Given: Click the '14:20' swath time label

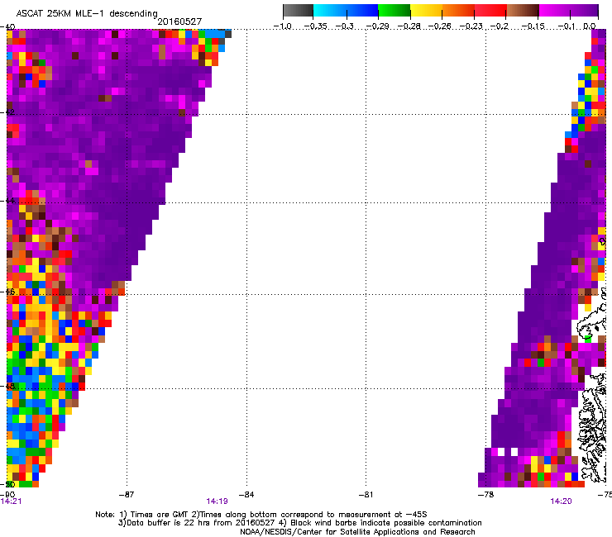Looking at the screenshot, I should click(562, 501).
